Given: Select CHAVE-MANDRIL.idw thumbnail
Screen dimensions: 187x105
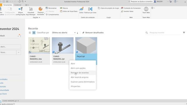Looking at the screenshot, I should pos(39,45).
